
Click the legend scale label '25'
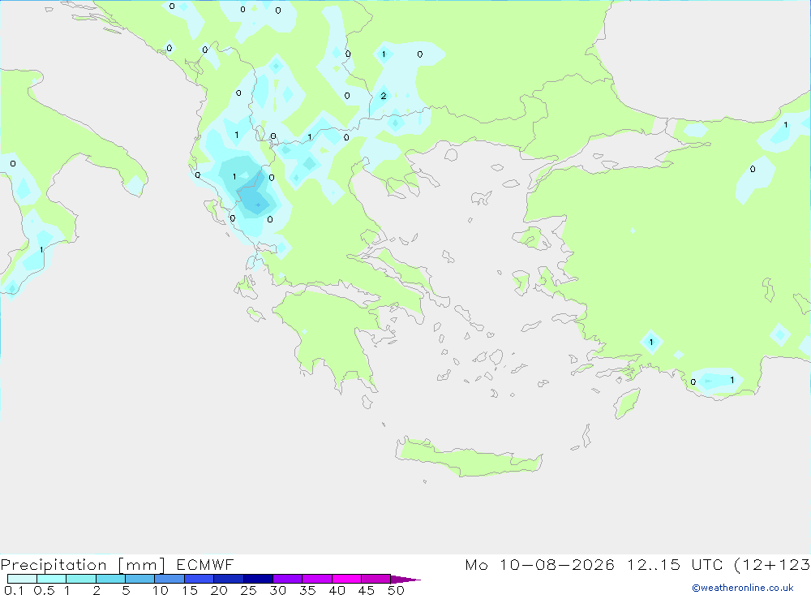click(x=248, y=590)
